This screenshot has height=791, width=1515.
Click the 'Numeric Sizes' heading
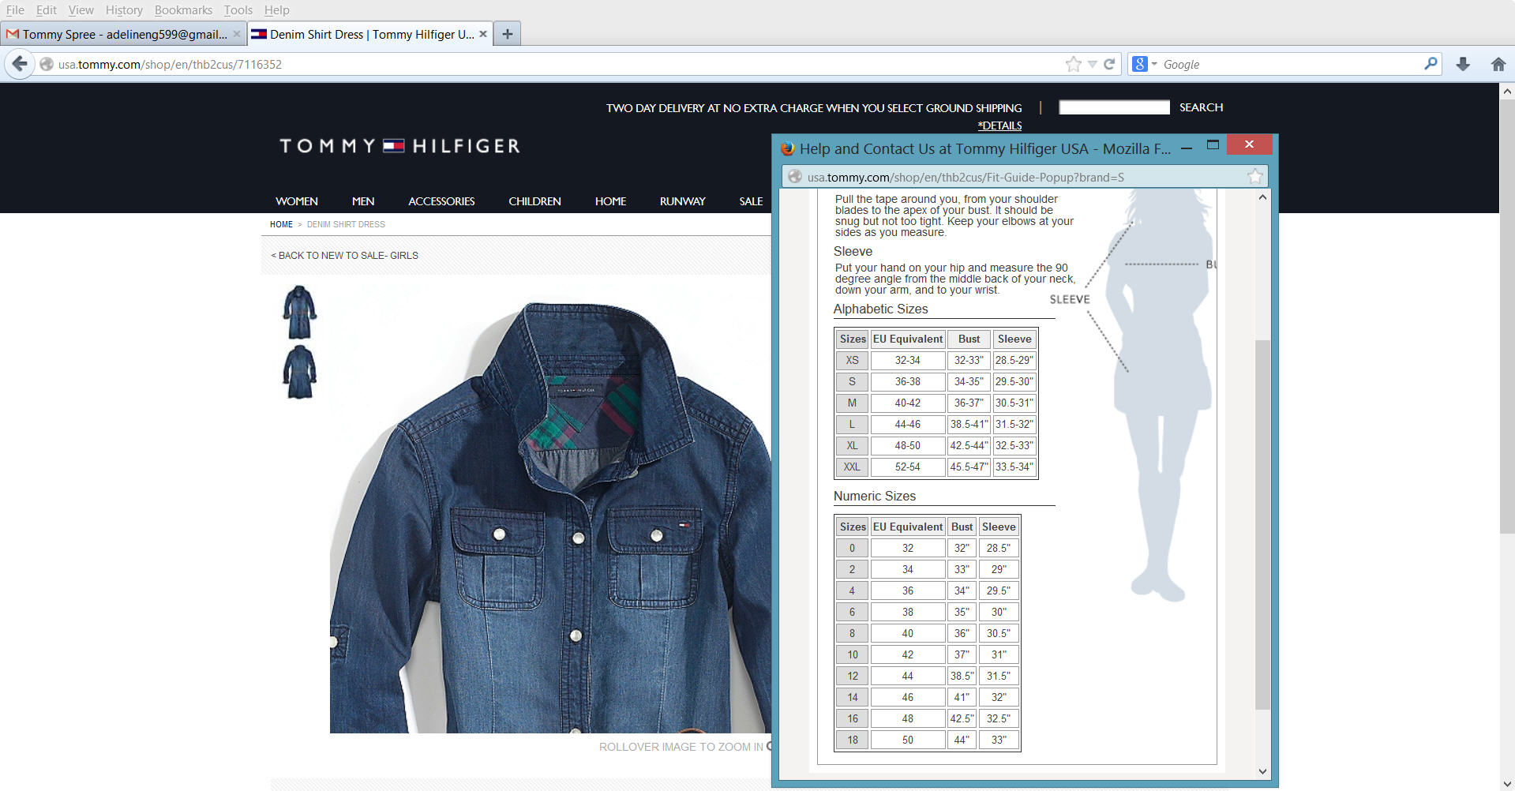click(x=874, y=496)
